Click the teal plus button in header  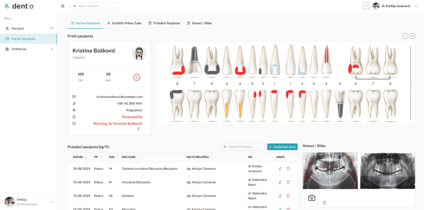tap(366, 6)
